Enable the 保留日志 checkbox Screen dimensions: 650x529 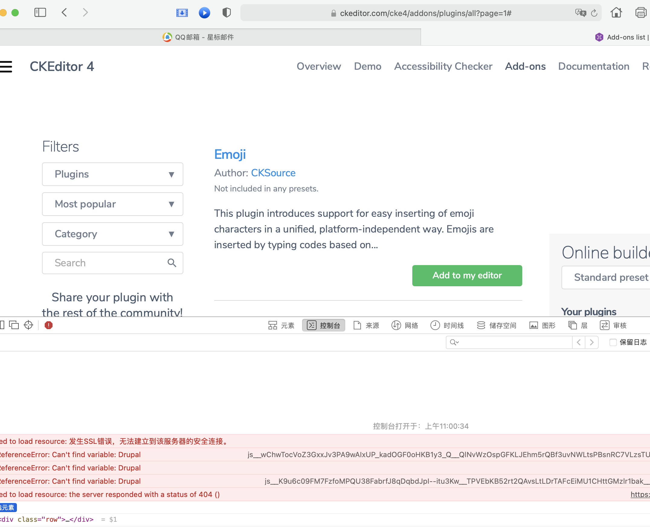[x=613, y=342]
